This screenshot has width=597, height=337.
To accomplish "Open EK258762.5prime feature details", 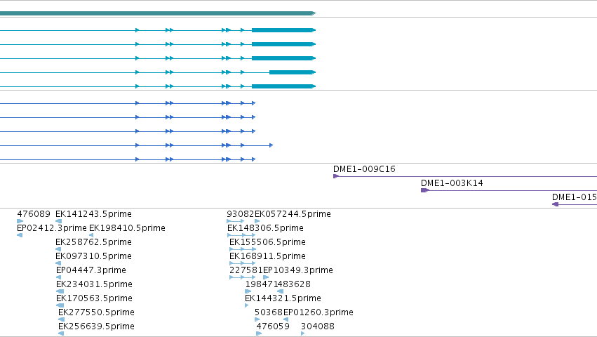I will [93, 242].
